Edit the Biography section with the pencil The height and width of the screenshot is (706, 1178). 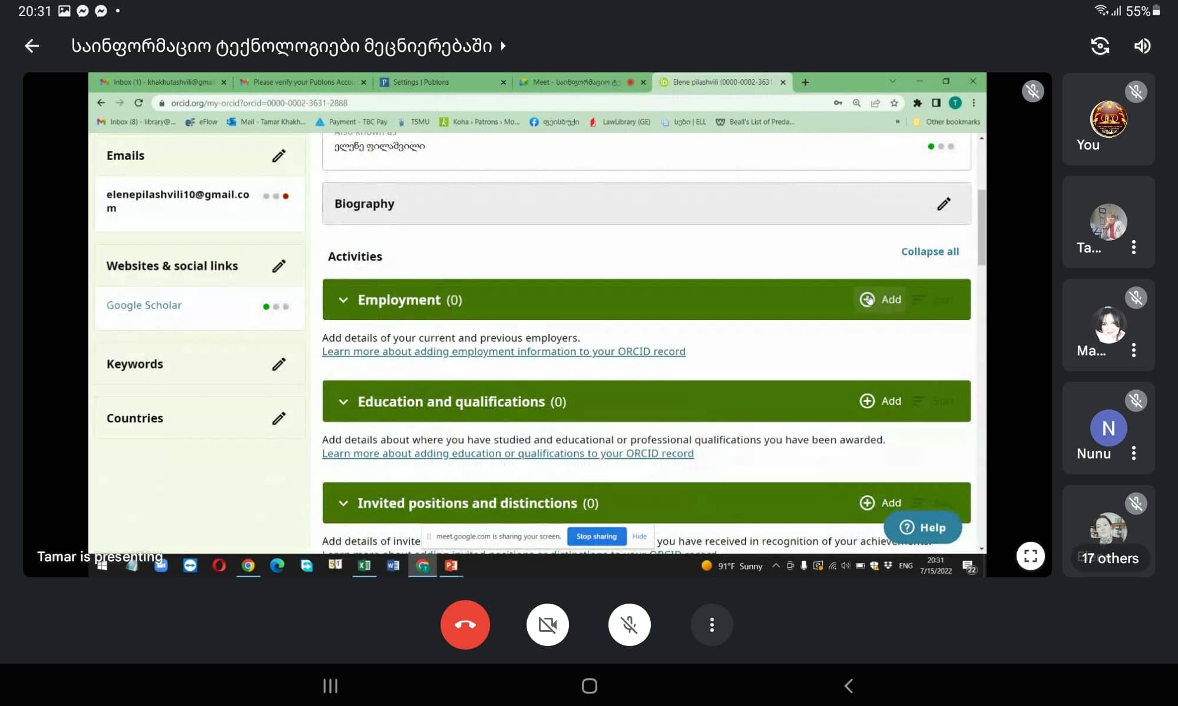point(944,204)
